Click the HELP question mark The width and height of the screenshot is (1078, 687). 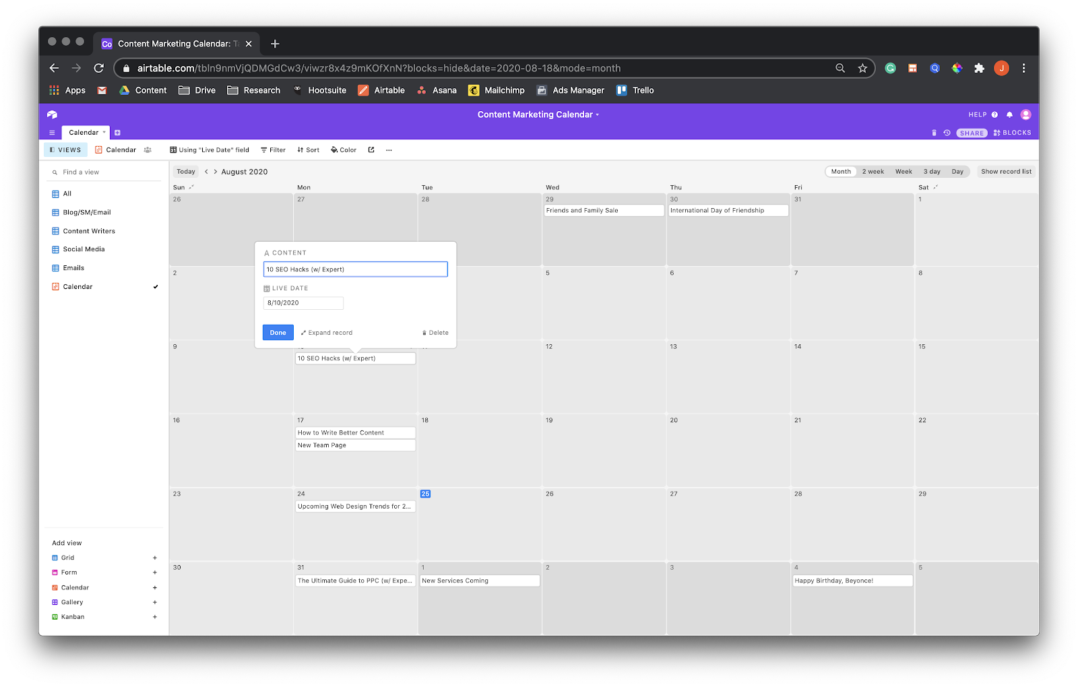[994, 115]
